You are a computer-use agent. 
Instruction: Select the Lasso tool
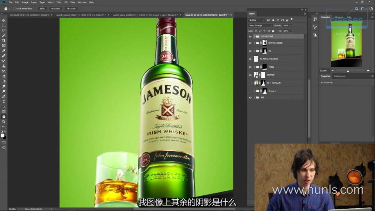[4, 30]
